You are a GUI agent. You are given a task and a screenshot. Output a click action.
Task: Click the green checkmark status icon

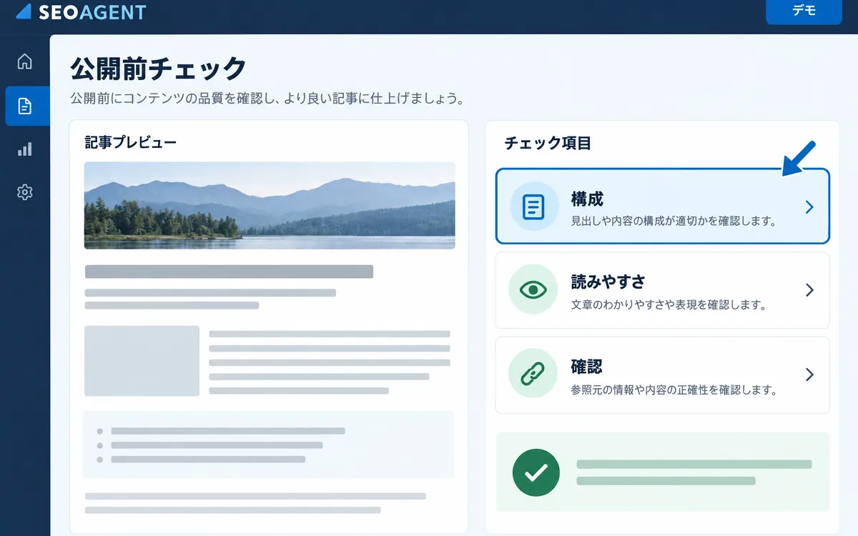(x=536, y=472)
